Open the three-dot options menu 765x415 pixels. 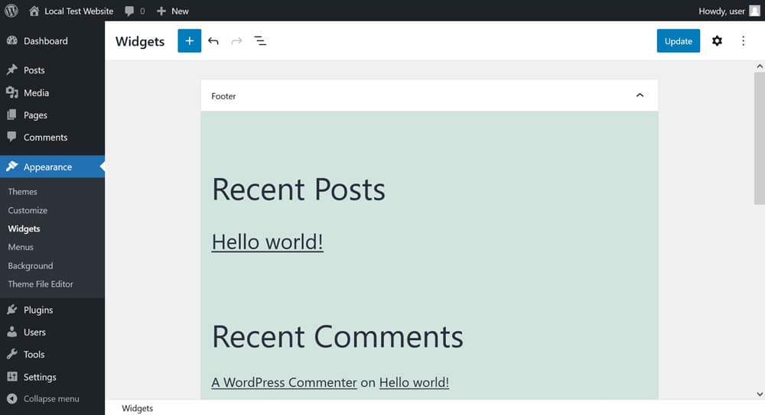click(743, 41)
